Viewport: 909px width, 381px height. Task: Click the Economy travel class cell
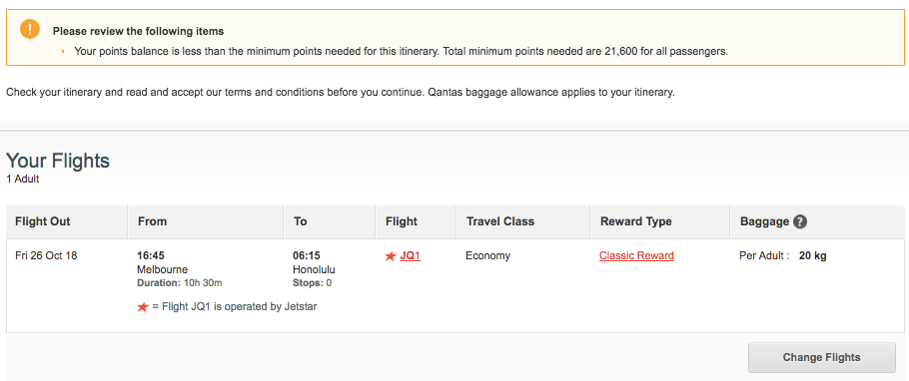(488, 256)
